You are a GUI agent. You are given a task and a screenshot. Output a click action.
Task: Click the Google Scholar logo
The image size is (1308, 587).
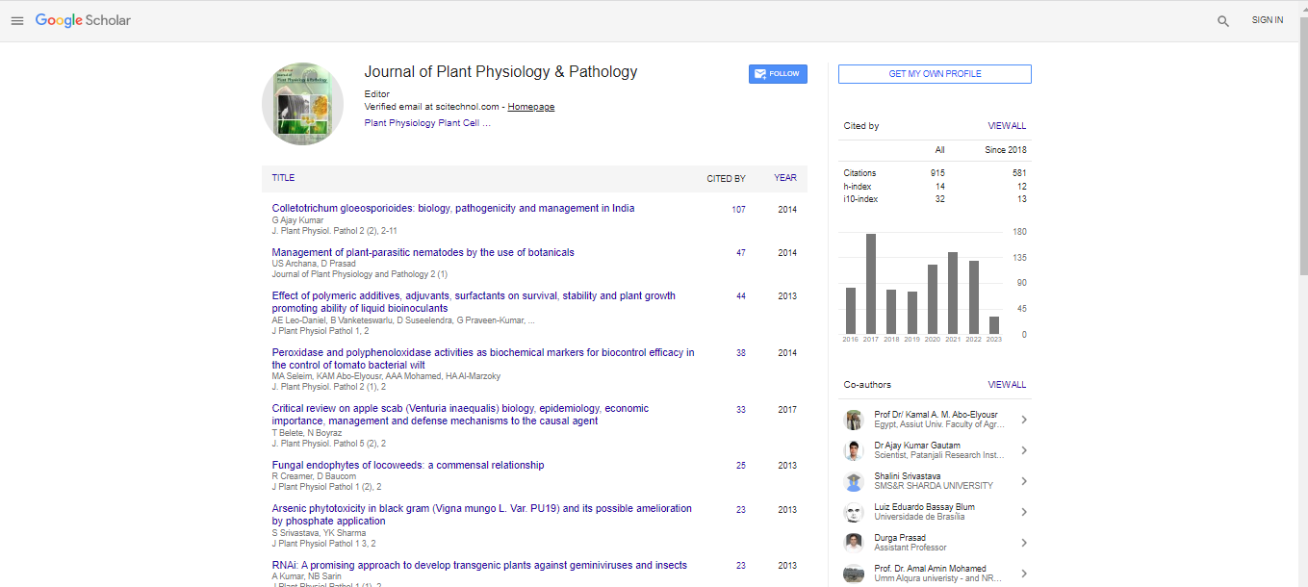[x=83, y=20]
